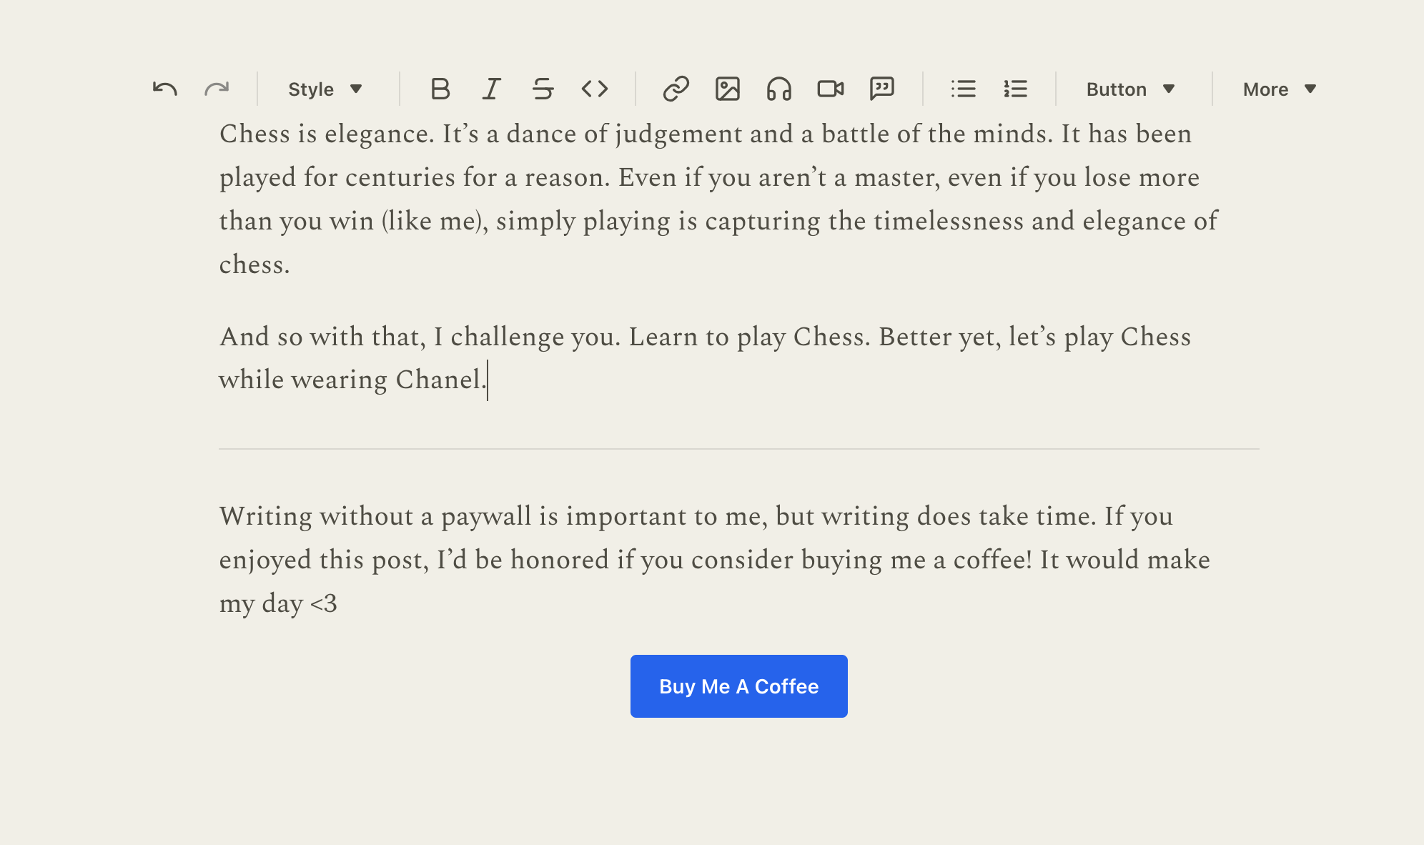Image resolution: width=1424 pixels, height=845 pixels.
Task: Add an audio embed with headphones icon
Action: coord(778,89)
